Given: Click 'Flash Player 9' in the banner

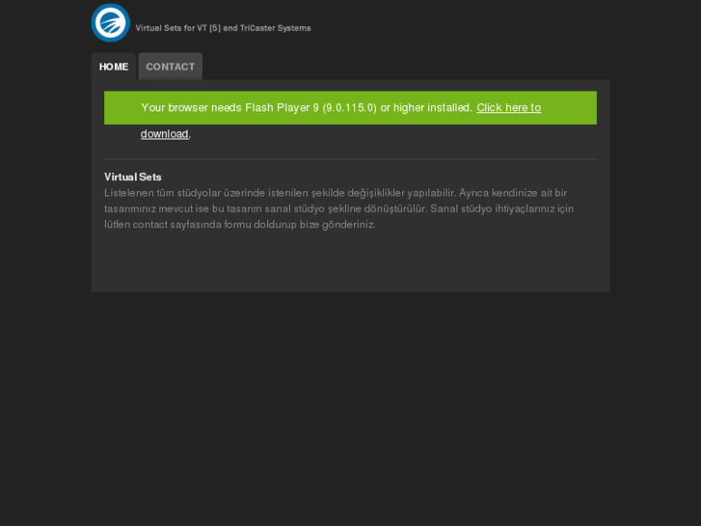Looking at the screenshot, I should 283,108.
